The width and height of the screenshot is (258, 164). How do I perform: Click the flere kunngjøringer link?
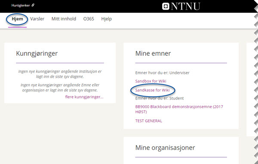(x=84, y=97)
